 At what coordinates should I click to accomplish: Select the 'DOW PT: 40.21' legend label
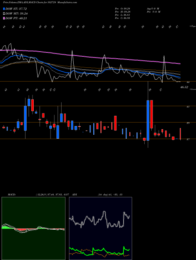pos(16,18)
